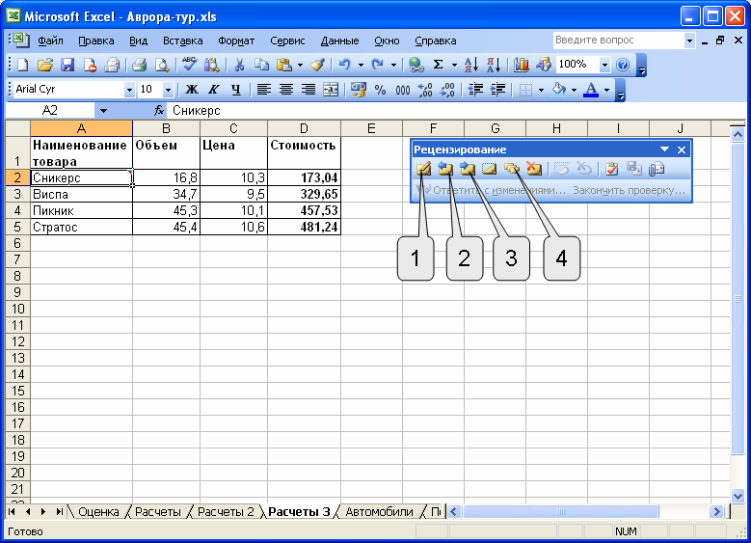Increase the decimal places

pyautogui.click(x=425, y=90)
